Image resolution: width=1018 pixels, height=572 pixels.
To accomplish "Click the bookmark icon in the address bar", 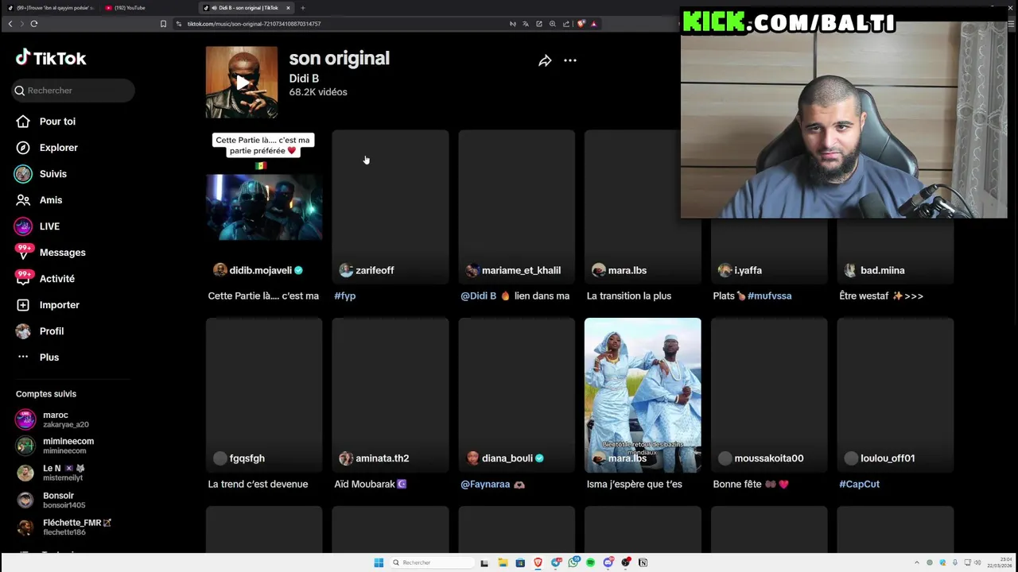I will click(163, 24).
